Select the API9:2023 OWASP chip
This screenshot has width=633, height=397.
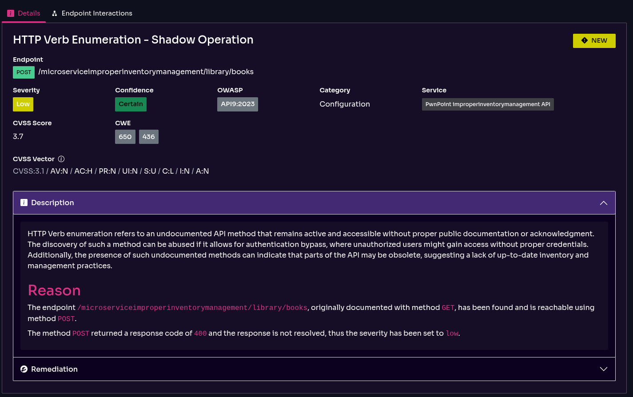(x=237, y=104)
